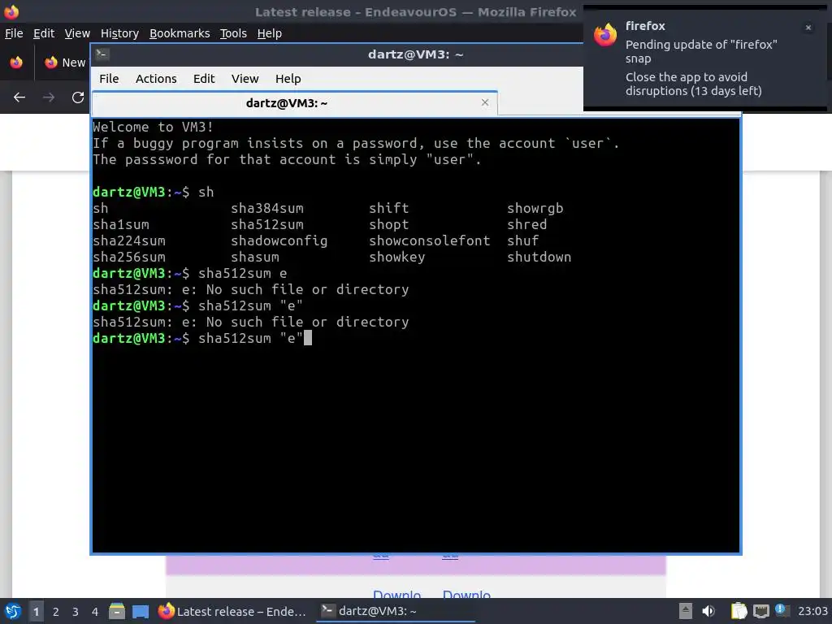Click the 'showkey' completion text
Screen dimensions: 832x624
click(x=396, y=258)
